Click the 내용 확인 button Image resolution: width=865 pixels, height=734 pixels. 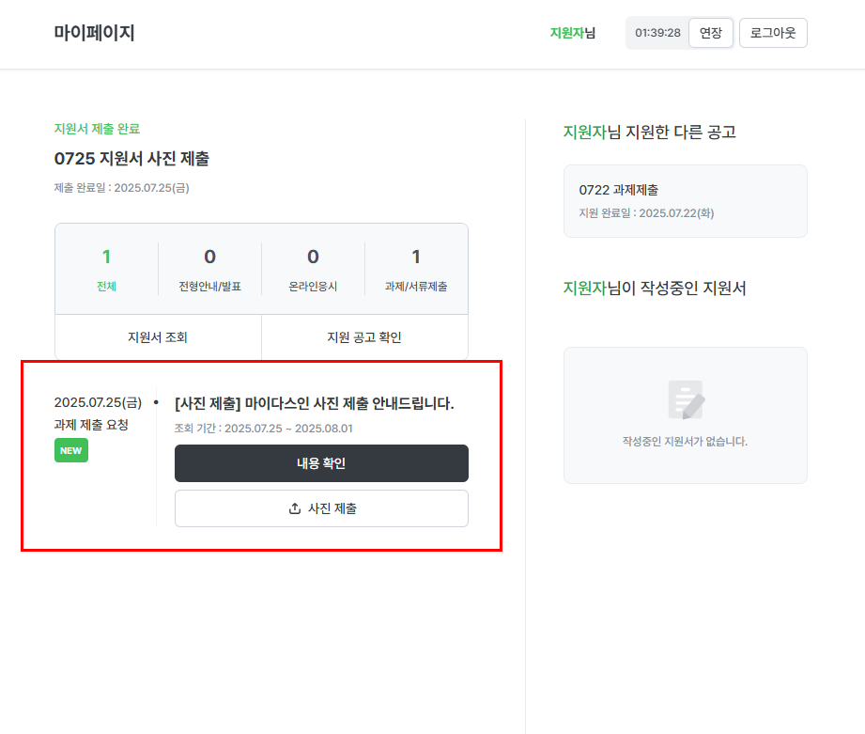[x=321, y=463]
